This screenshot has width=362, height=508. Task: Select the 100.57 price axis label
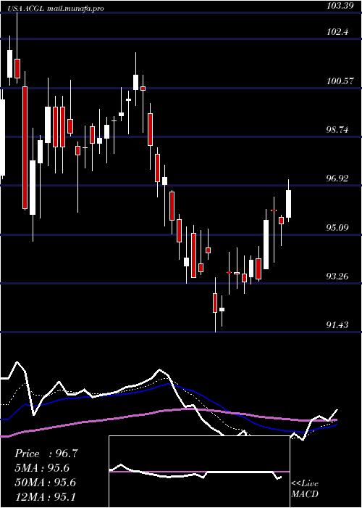click(x=340, y=81)
